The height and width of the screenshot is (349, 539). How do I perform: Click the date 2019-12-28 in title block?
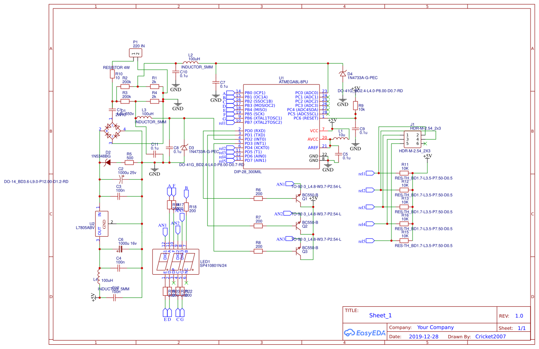tap(424, 336)
